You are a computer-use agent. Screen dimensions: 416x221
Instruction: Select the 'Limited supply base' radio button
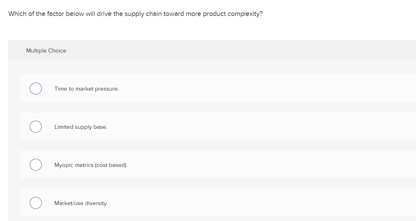pos(35,126)
